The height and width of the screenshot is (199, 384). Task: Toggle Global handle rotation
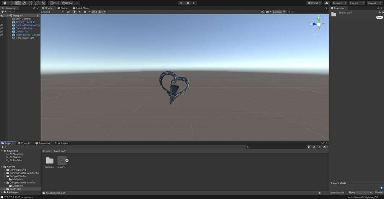(x=67, y=3)
